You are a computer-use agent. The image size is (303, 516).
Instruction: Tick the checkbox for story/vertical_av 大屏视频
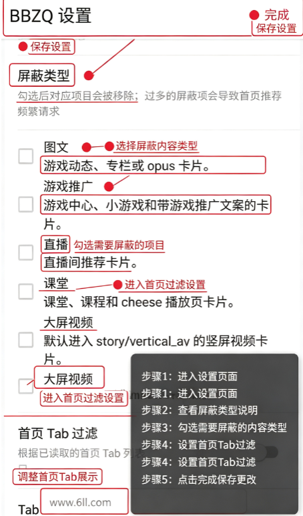[25, 340]
